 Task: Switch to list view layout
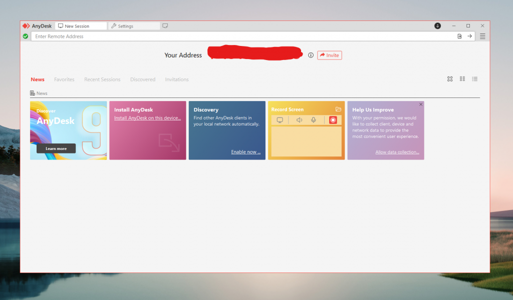click(475, 79)
